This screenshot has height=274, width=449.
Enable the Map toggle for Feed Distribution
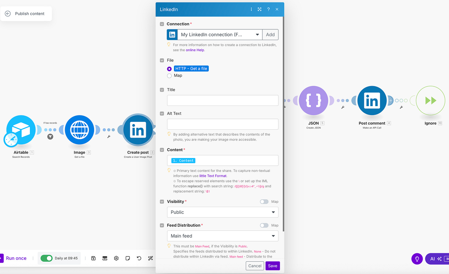(264, 226)
